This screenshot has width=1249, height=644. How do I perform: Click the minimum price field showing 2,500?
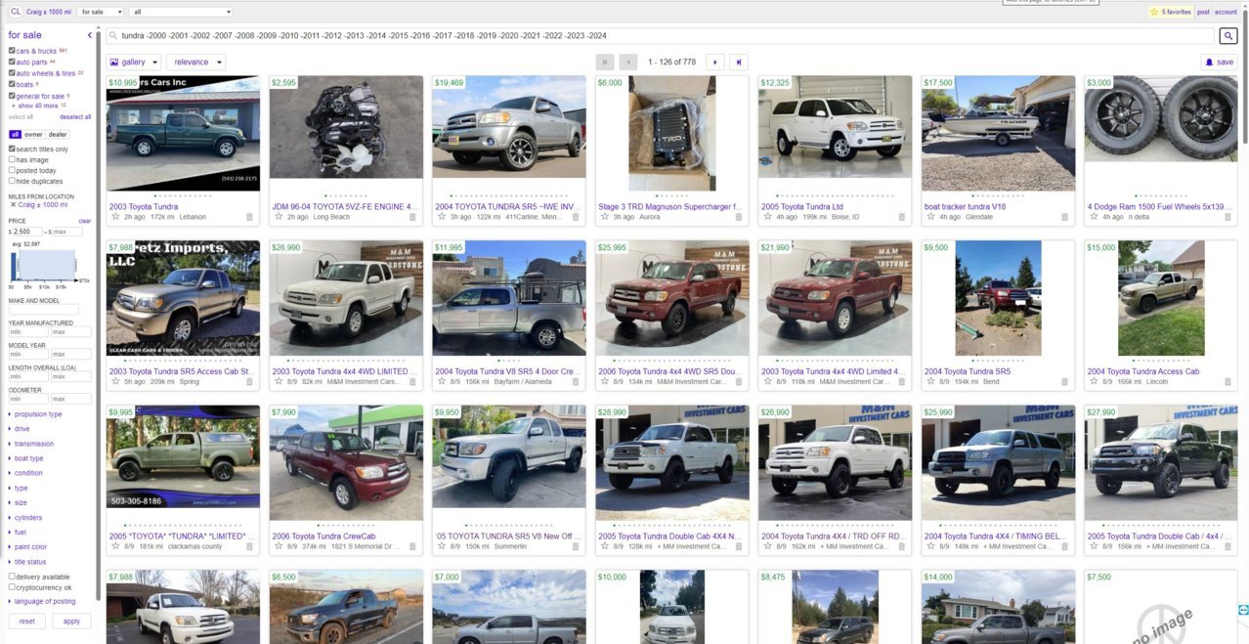point(27,232)
